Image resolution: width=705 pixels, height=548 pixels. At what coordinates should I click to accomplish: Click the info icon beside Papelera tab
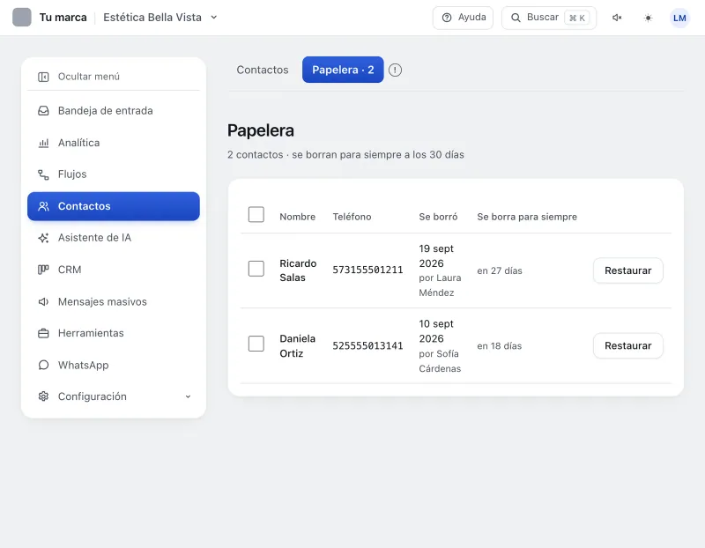[x=395, y=70]
